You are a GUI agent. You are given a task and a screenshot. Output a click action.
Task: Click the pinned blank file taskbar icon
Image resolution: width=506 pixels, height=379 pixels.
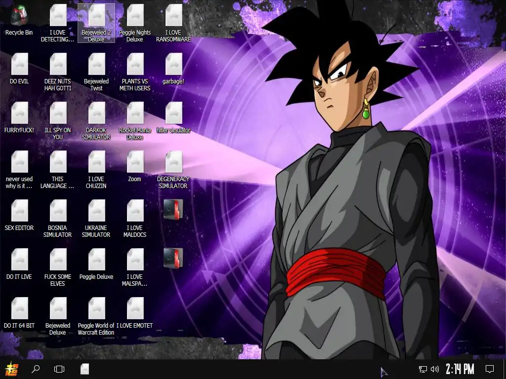pyautogui.click(x=84, y=369)
